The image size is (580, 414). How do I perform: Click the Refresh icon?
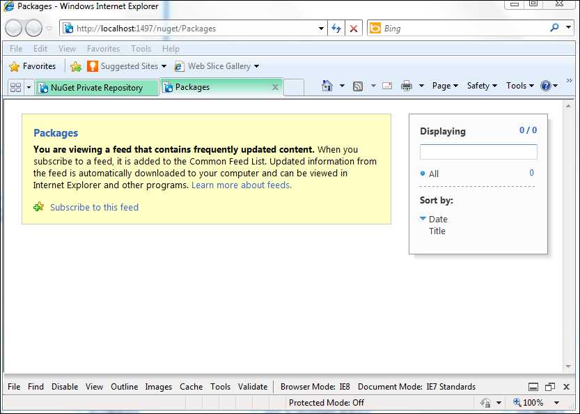tap(336, 29)
